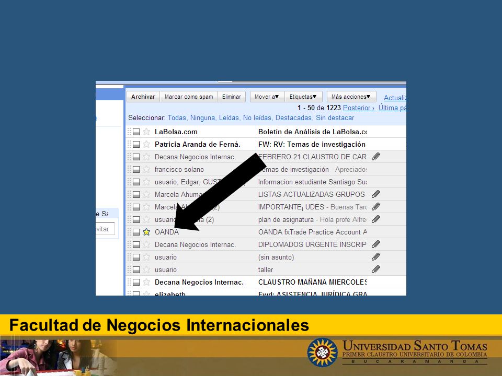The height and width of the screenshot is (376, 502).
Task: Click the DIPLOMADOS URGENTE INSCRIP subject
Action: click(x=312, y=244)
